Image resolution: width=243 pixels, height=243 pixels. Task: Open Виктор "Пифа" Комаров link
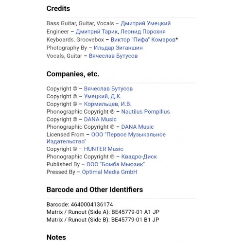(143, 40)
